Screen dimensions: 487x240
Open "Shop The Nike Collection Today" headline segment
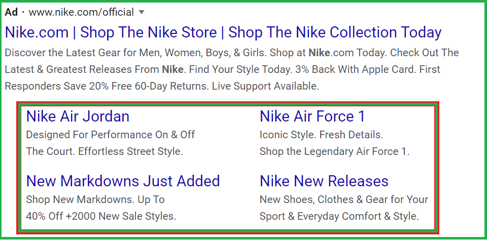pyautogui.click(x=335, y=32)
